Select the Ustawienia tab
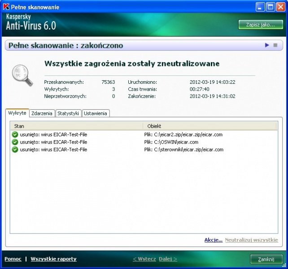 96,113
